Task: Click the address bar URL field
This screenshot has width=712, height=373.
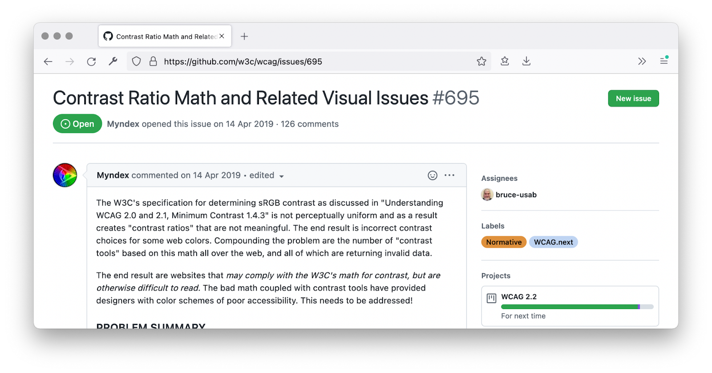Action: pyautogui.click(x=309, y=61)
